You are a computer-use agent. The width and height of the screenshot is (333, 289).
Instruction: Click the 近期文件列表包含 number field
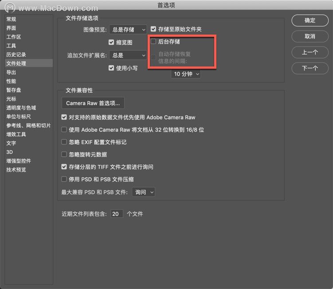coord(117,214)
